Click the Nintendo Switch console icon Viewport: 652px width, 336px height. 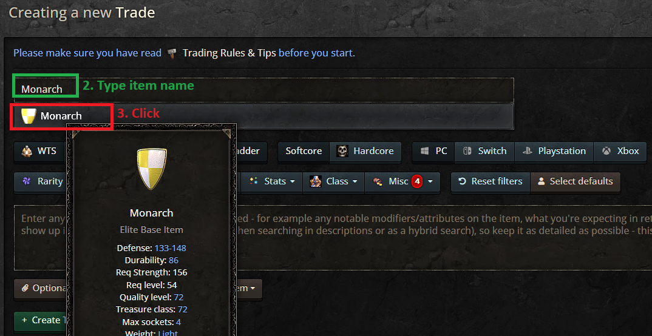(x=467, y=151)
